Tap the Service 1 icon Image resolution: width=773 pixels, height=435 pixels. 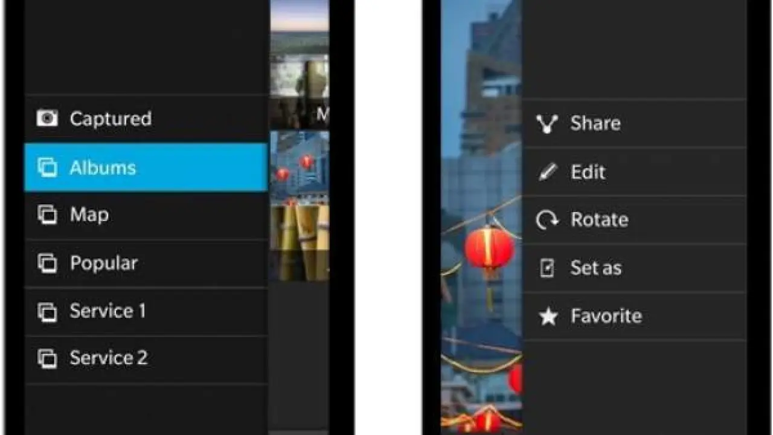coord(47,311)
